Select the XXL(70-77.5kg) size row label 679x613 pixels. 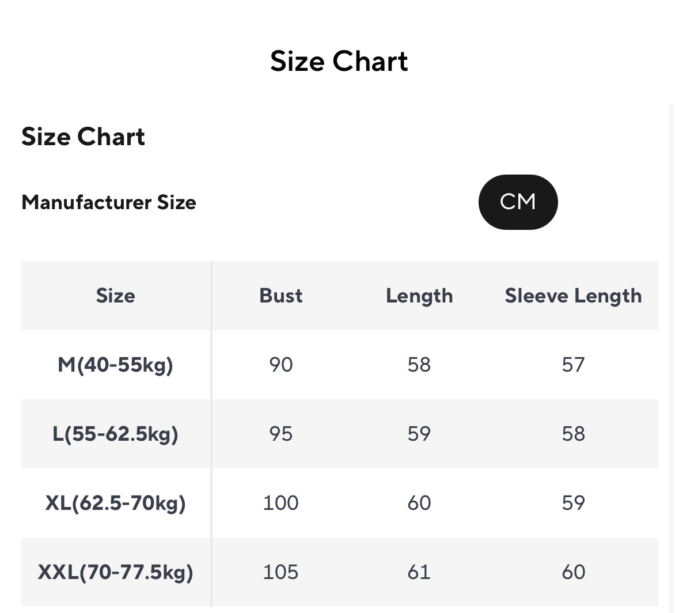tap(116, 572)
